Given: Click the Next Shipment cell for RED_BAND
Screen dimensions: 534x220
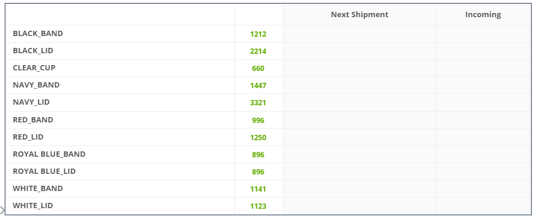Looking at the screenshot, I should tap(359, 120).
